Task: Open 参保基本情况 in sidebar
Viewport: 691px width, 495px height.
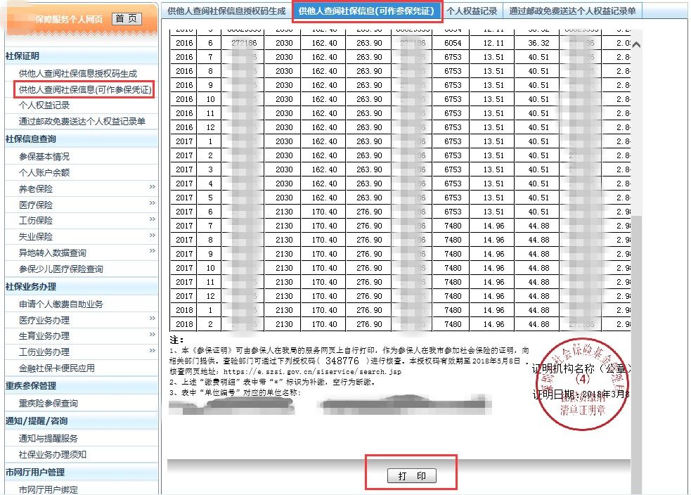Action: coord(44,156)
